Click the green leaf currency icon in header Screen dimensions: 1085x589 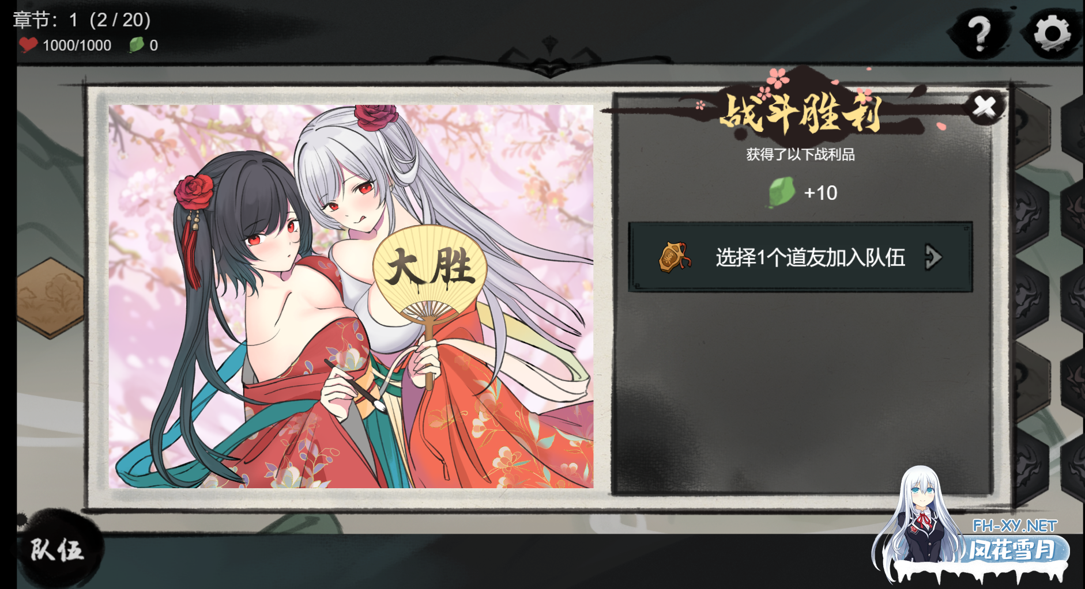[137, 45]
